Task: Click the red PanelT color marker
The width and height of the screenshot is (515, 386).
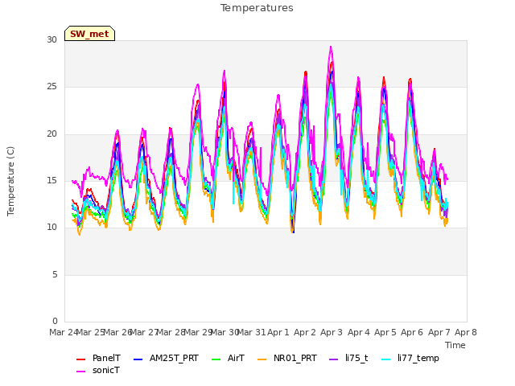Action: click(80, 359)
